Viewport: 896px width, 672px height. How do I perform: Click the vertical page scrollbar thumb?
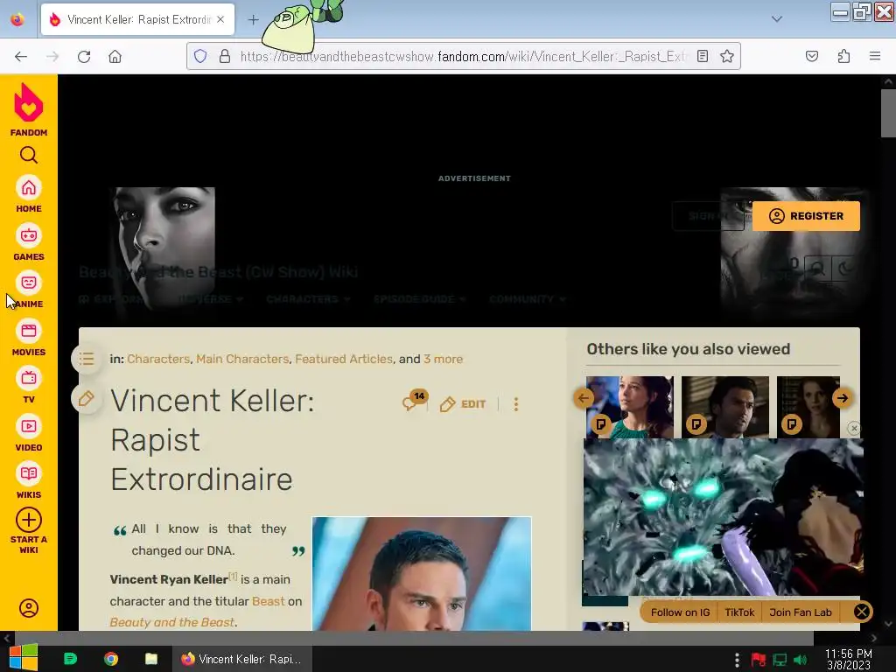click(888, 113)
